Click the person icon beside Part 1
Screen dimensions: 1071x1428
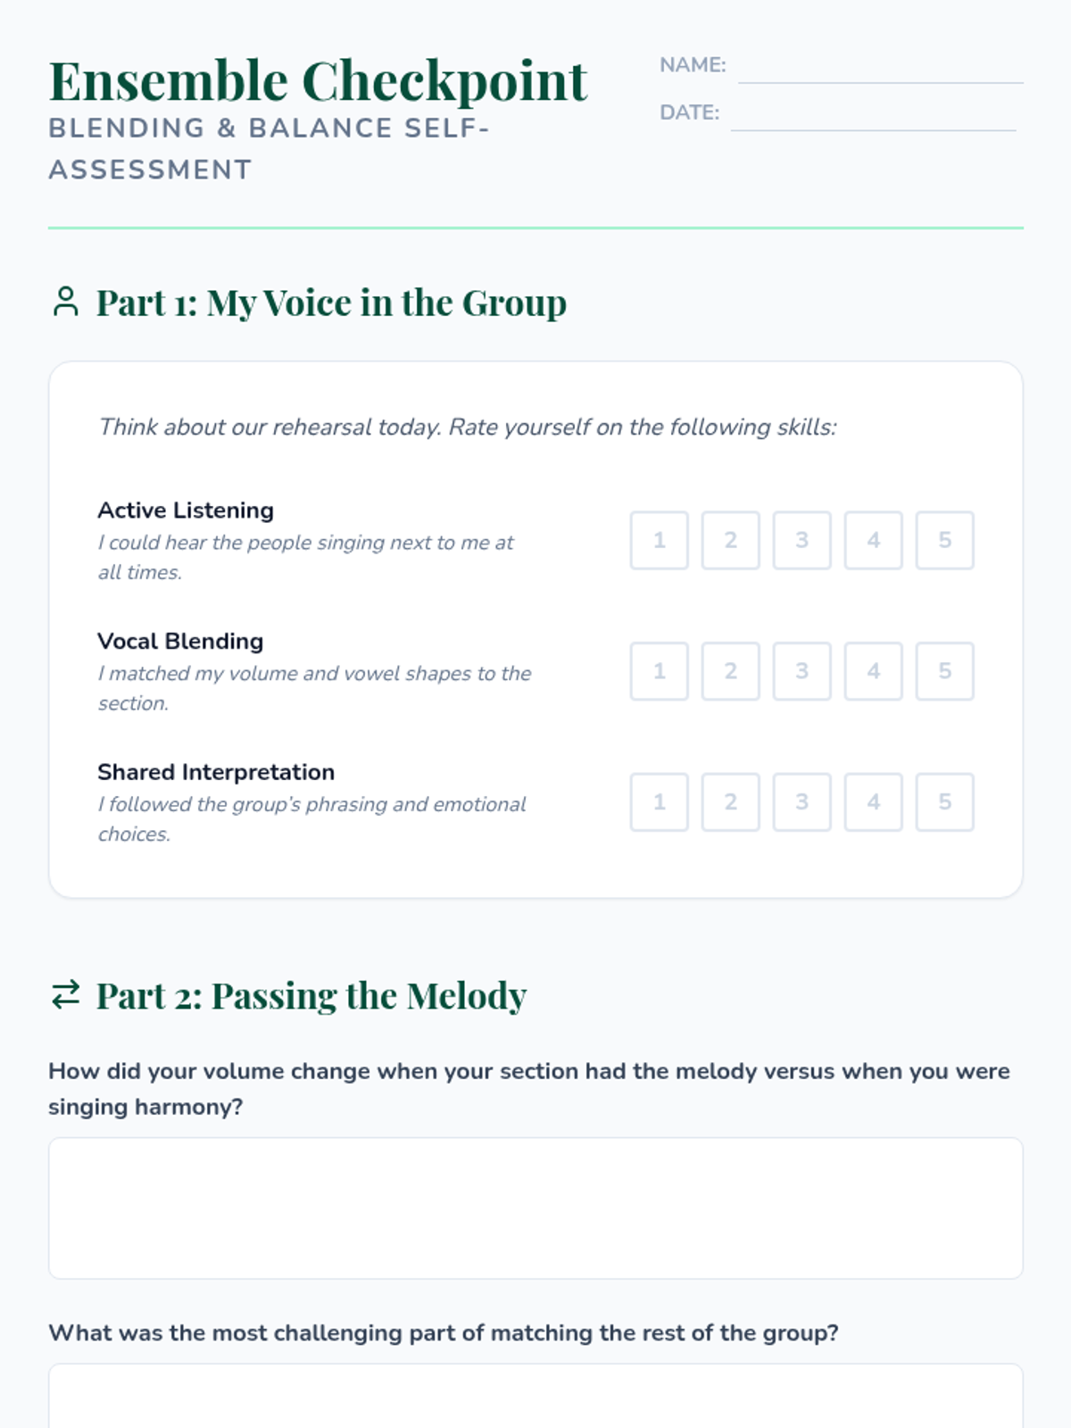[x=65, y=302]
